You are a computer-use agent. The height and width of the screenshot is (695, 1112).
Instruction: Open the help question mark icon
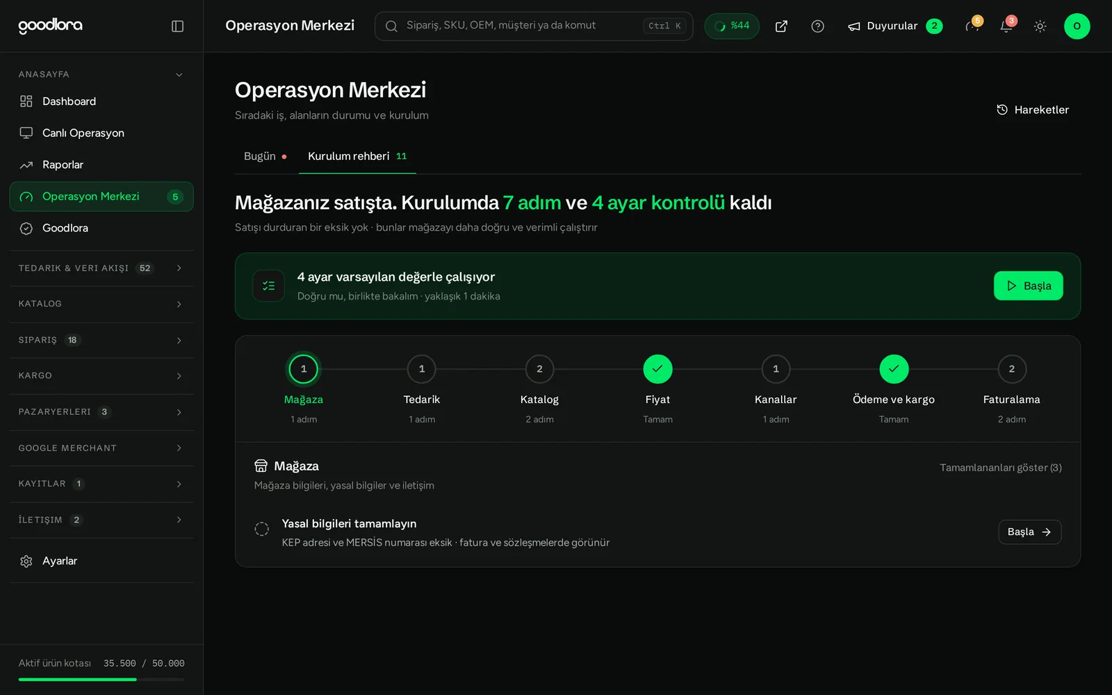817,26
